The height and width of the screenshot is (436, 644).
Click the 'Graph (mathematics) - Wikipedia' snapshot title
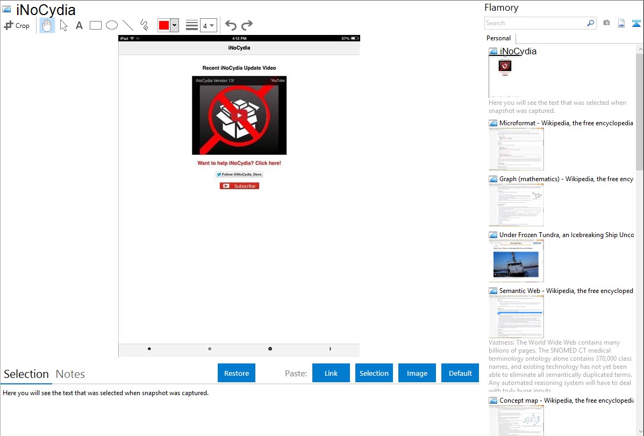point(566,179)
